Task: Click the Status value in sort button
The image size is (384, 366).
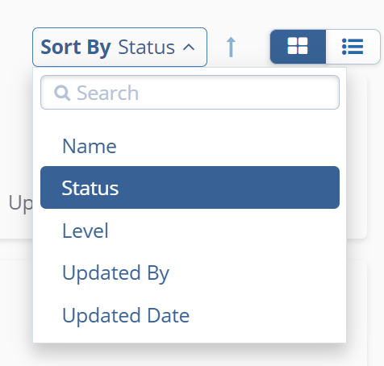Action: coord(146,48)
